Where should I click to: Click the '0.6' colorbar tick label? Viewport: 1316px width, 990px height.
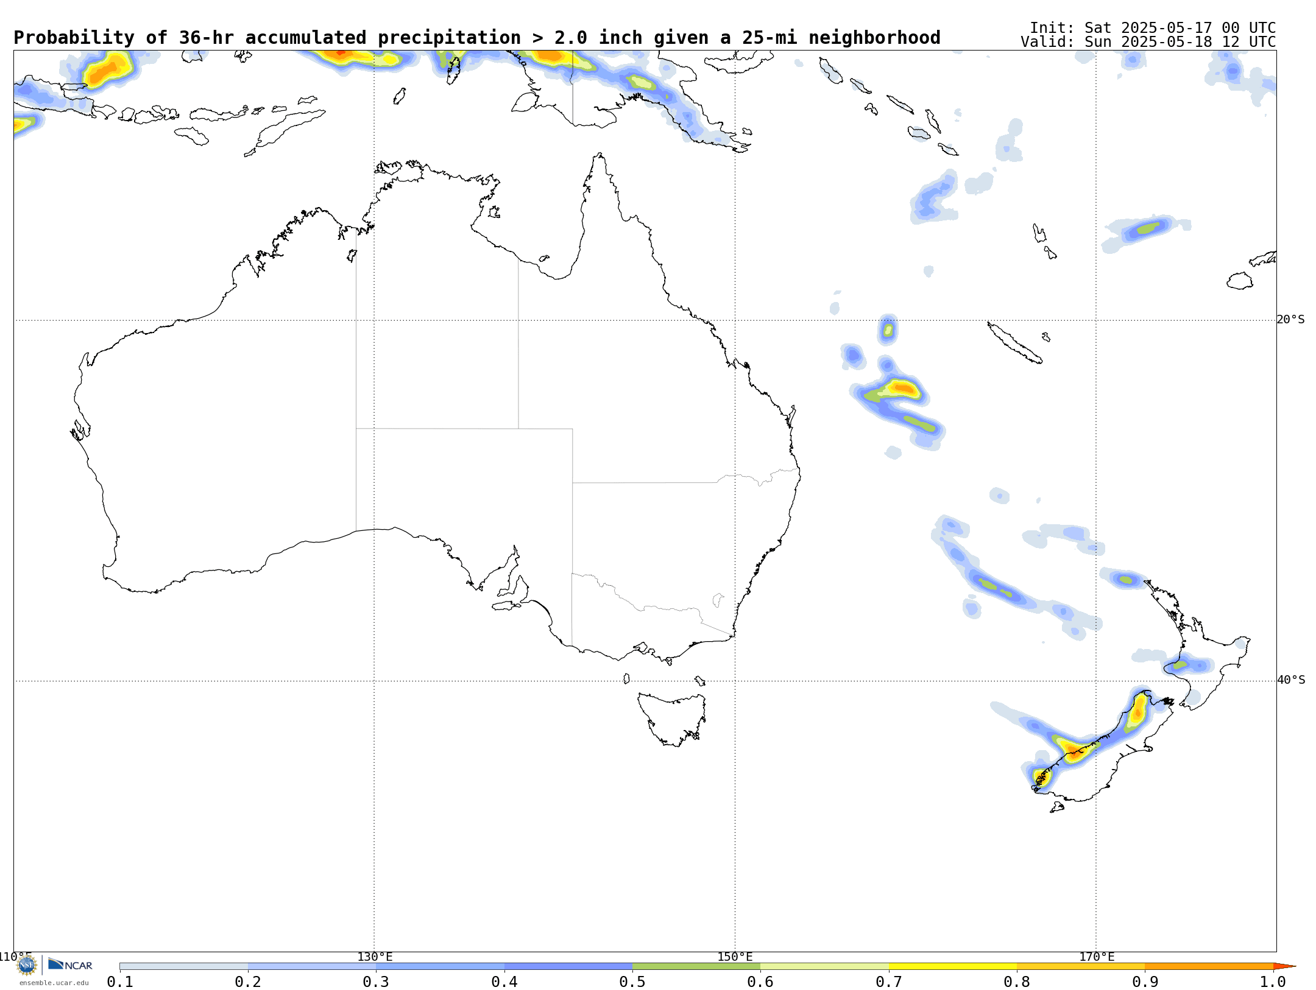[760, 981]
